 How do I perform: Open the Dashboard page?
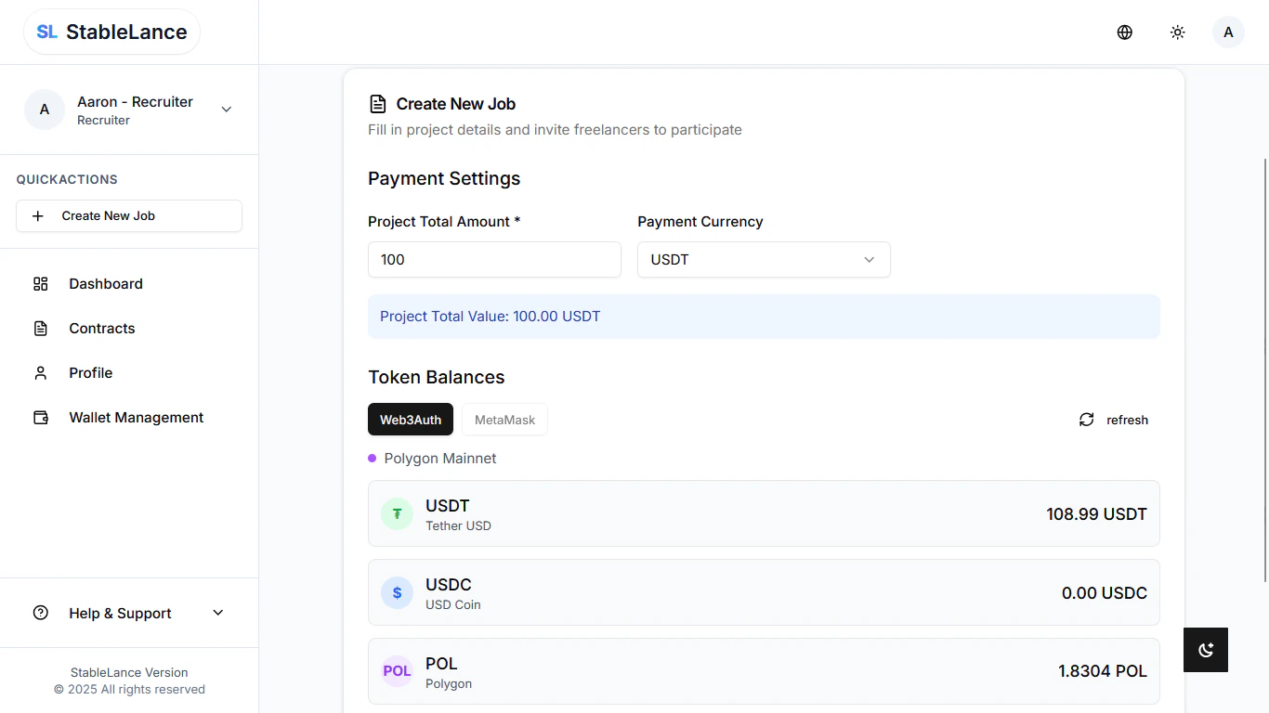coord(105,283)
